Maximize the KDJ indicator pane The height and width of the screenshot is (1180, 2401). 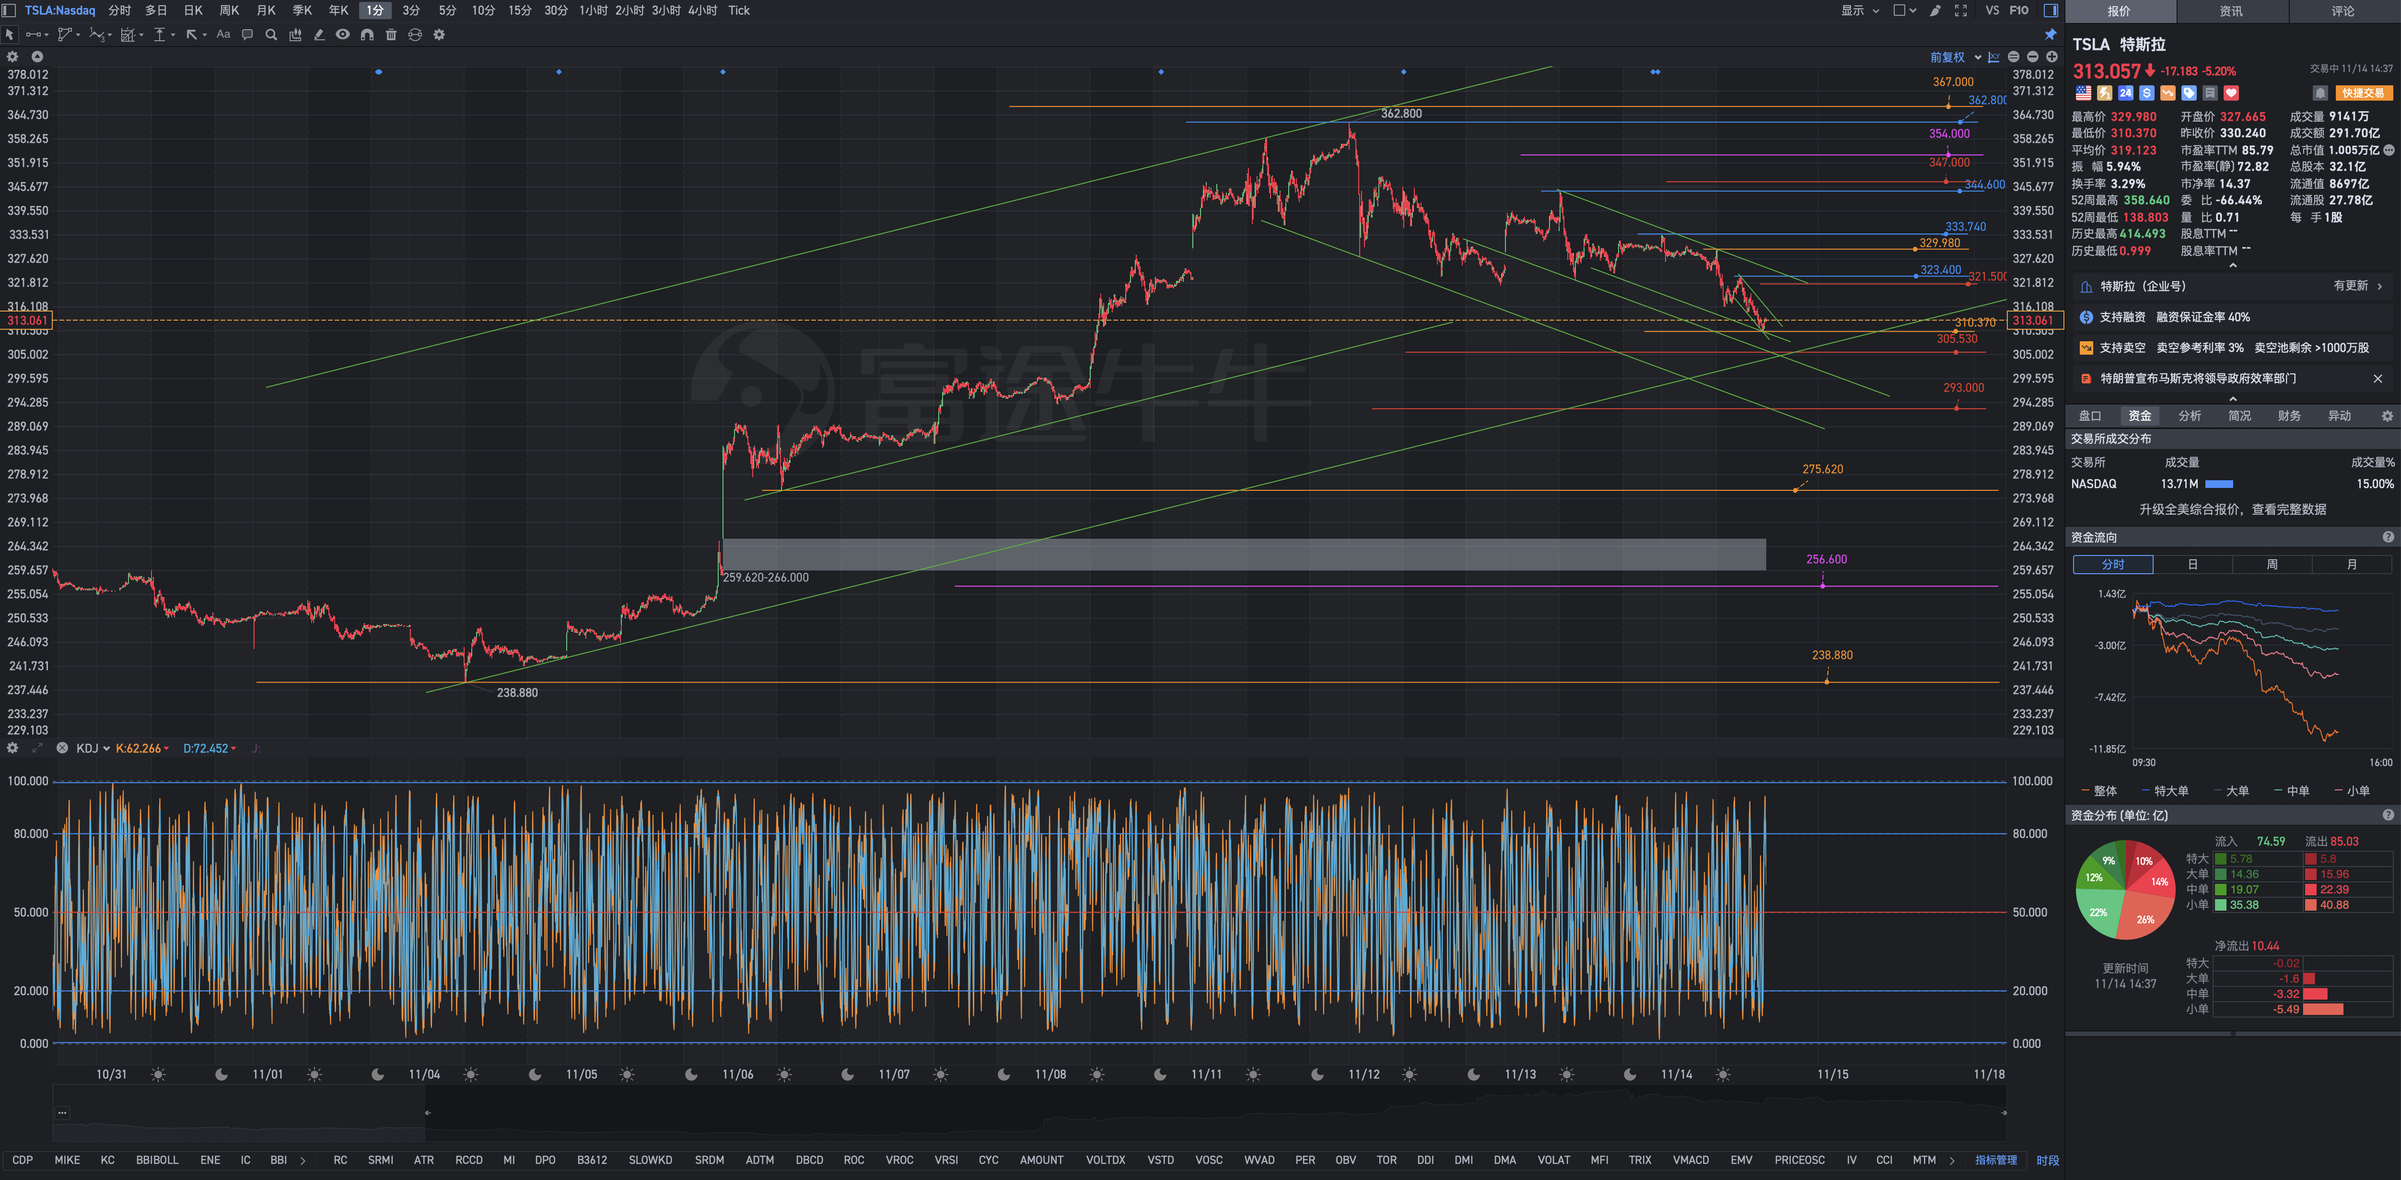(x=37, y=749)
